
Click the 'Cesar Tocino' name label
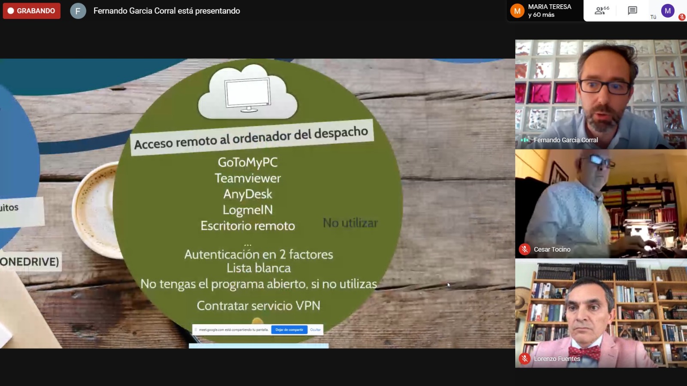552,249
